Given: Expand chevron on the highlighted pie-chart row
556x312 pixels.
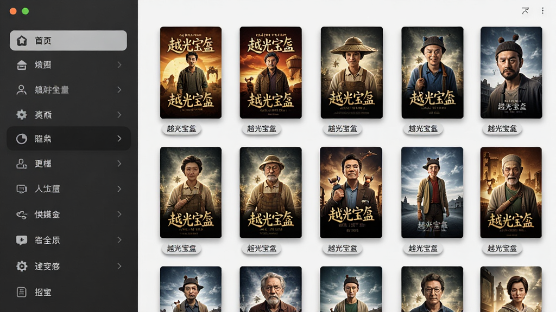Looking at the screenshot, I should point(119,139).
